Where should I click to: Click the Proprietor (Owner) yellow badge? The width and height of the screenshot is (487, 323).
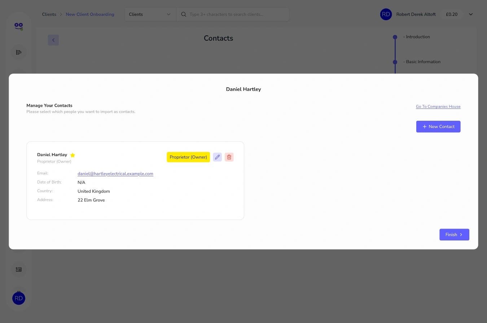tap(188, 157)
